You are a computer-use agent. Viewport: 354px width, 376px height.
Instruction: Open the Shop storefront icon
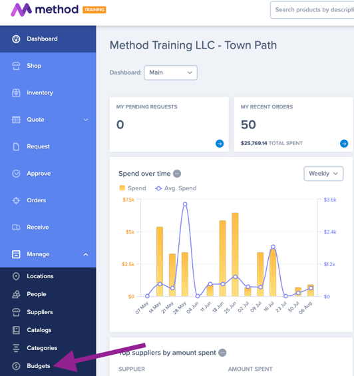16,66
